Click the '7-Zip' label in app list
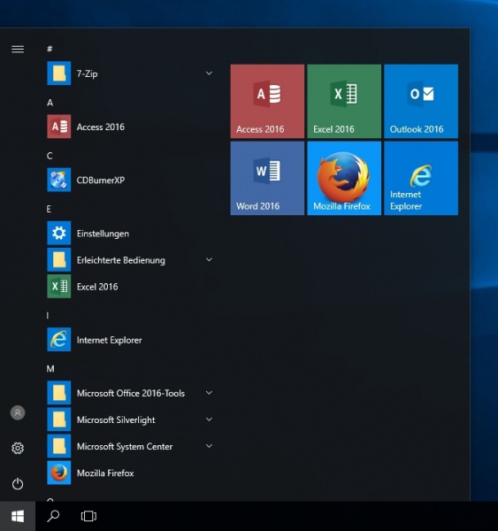 coord(87,73)
